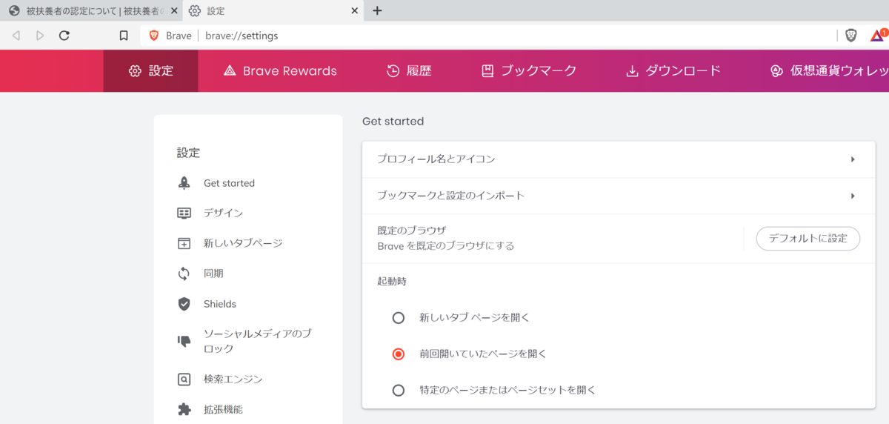This screenshot has height=424, width=889.
Task: Click the thumbs-down social media block icon
Action: click(184, 341)
